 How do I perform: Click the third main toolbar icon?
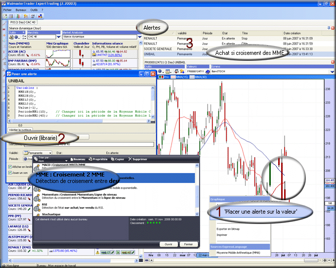[18, 16]
